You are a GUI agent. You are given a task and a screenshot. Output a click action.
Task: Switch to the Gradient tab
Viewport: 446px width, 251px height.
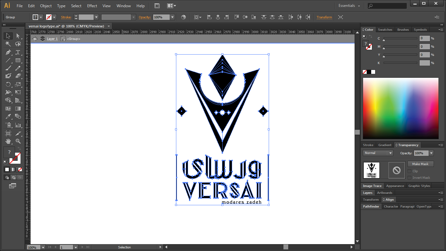[385, 145]
